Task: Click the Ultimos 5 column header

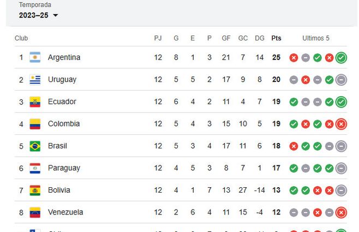Action: click(x=316, y=38)
